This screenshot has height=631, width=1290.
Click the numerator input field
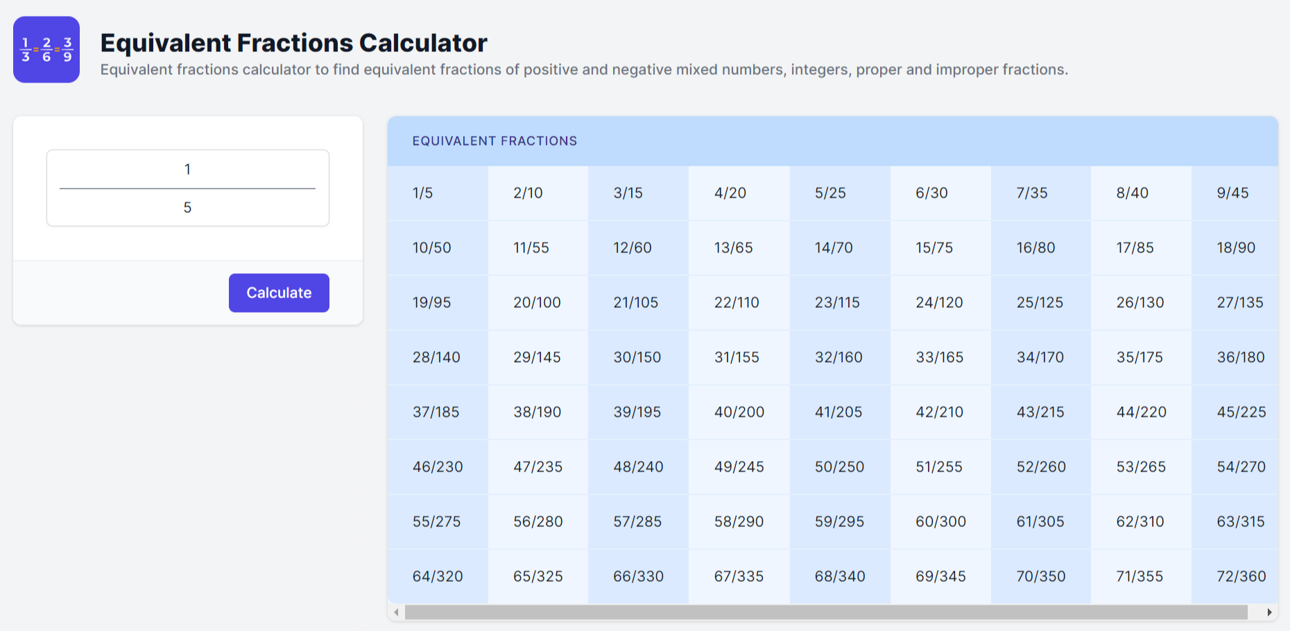coord(187,169)
